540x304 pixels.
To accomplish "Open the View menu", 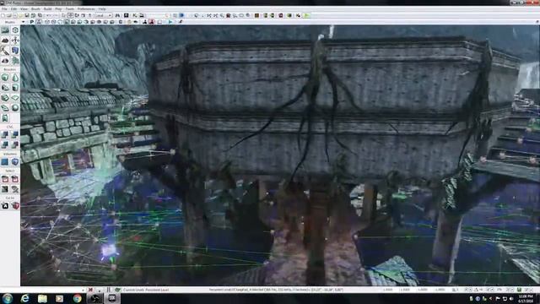I will click(x=24, y=9).
